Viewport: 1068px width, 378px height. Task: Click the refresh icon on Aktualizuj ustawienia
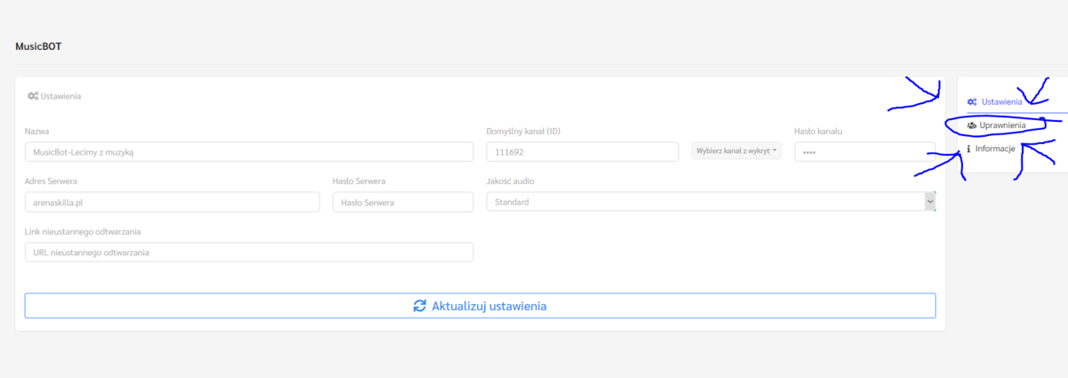coord(420,306)
